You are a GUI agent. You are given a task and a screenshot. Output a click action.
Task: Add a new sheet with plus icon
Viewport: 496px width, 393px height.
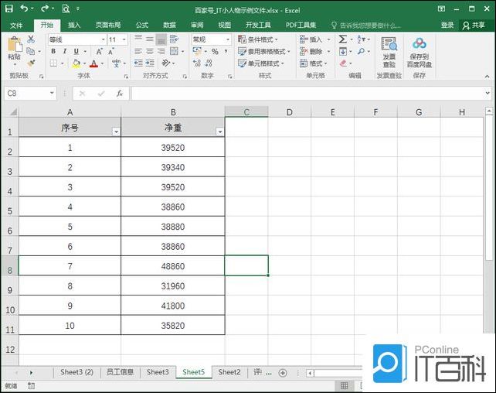(283, 373)
